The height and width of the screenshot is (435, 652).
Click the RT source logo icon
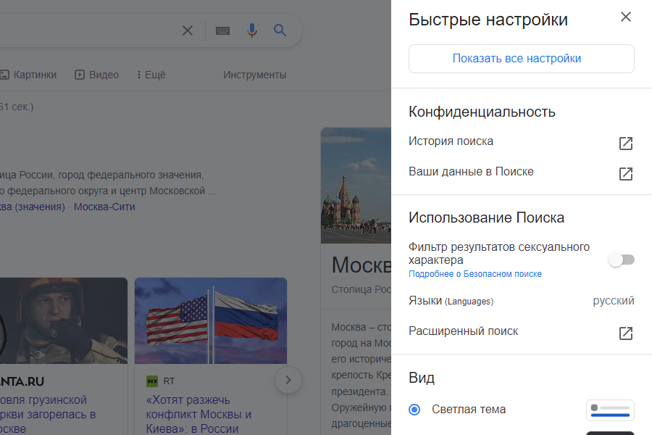pos(152,381)
